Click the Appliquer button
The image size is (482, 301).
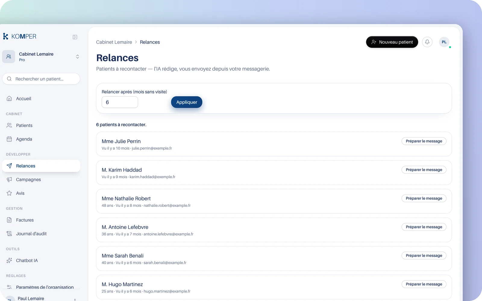click(186, 102)
